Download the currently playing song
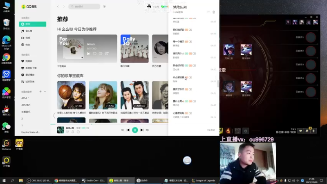The image size is (327, 184). click(x=73, y=132)
